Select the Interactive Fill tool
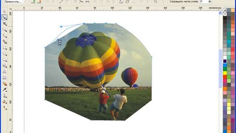Viewport: 236px width, 133px height. click(4, 108)
